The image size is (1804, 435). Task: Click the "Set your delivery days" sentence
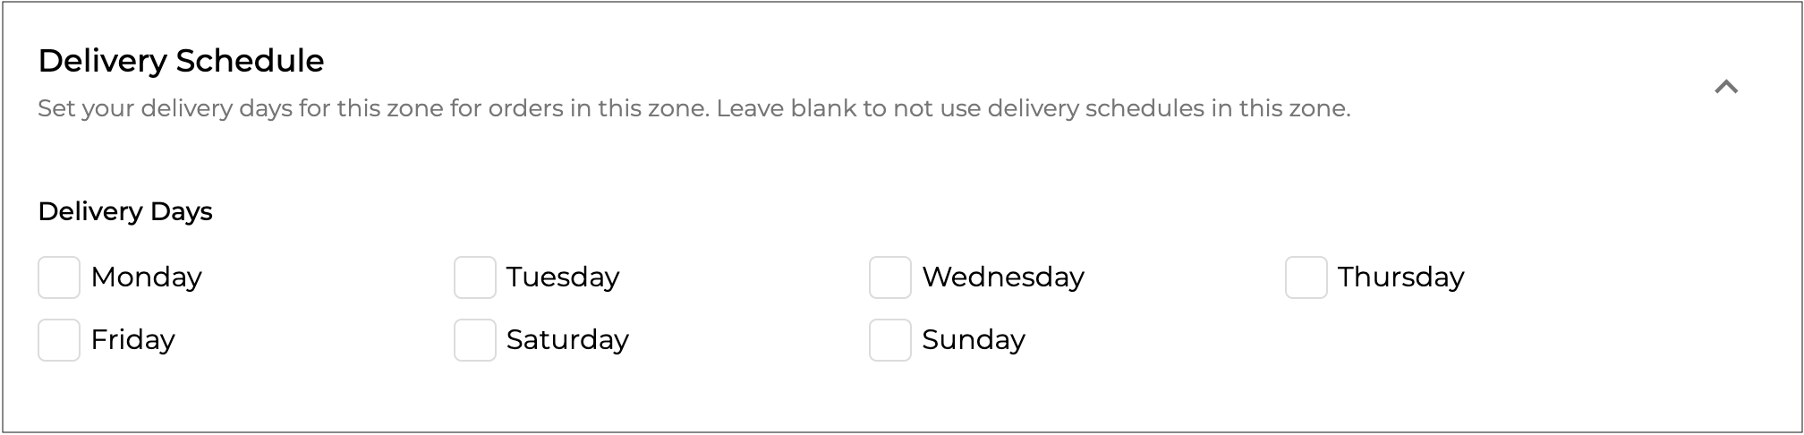click(x=373, y=109)
